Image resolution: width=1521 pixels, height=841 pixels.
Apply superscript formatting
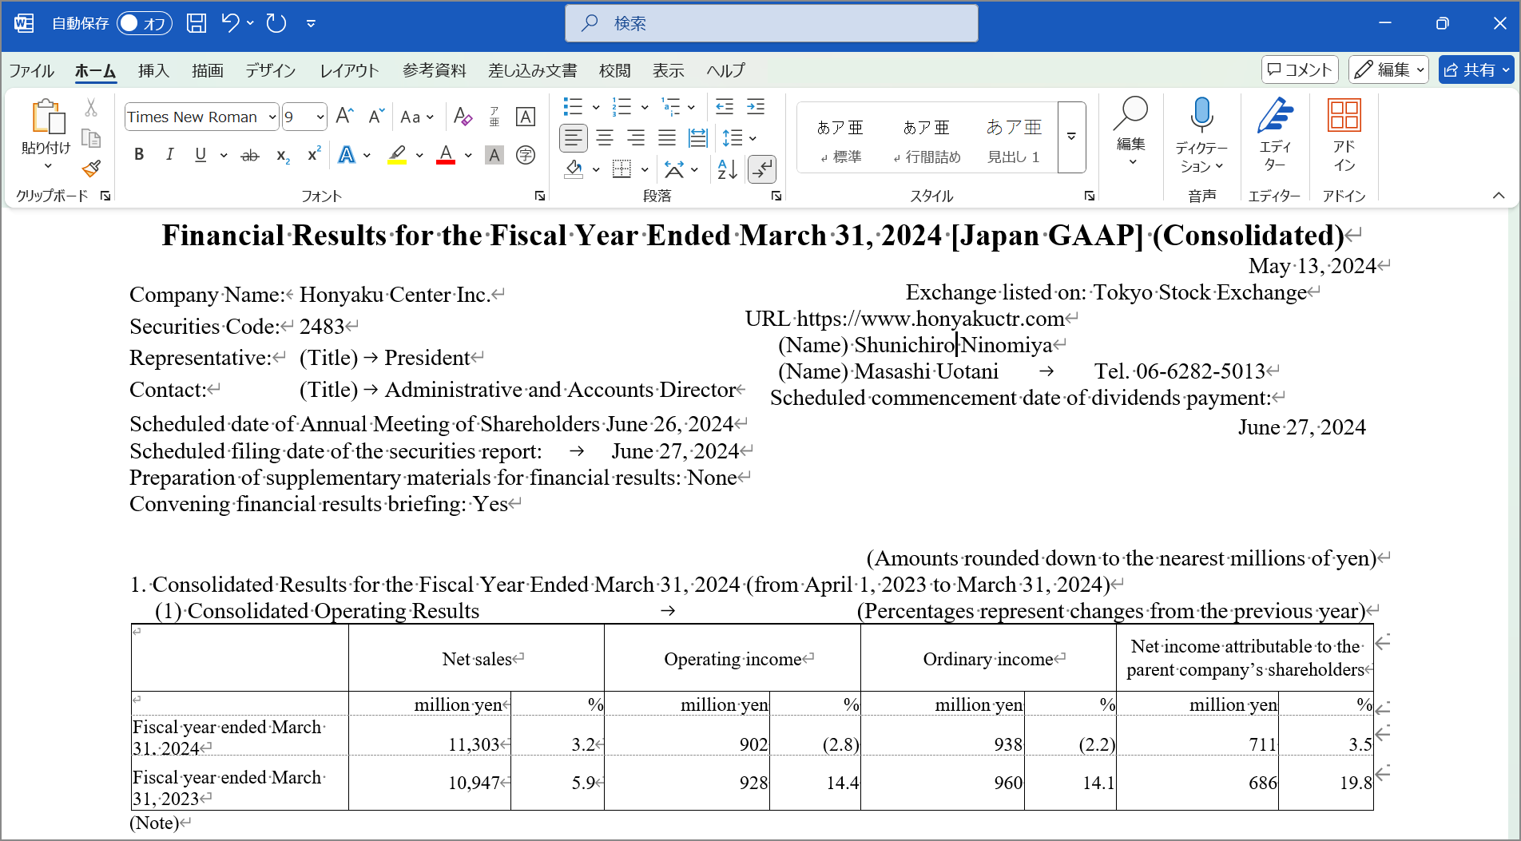314,155
